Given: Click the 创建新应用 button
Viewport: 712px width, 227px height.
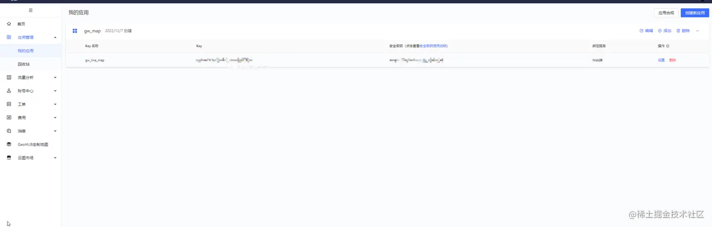Looking at the screenshot, I should click(x=695, y=13).
